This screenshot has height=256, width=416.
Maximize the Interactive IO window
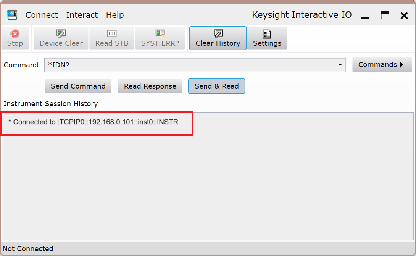[x=385, y=16]
